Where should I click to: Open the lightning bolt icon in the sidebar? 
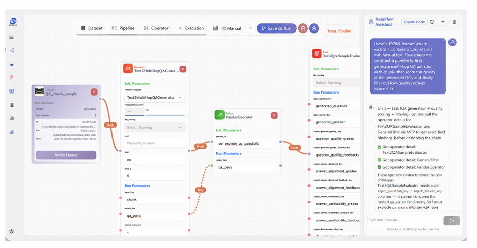pyautogui.click(x=12, y=77)
